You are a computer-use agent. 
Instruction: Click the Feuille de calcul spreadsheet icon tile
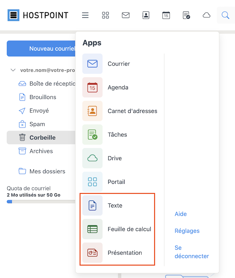tap(93, 229)
